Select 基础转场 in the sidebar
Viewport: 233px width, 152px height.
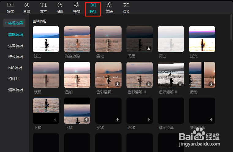(16, 35)
